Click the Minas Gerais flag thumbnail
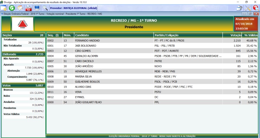The height and width of the screenshot is (138, 260). click(x=23, y=24)
